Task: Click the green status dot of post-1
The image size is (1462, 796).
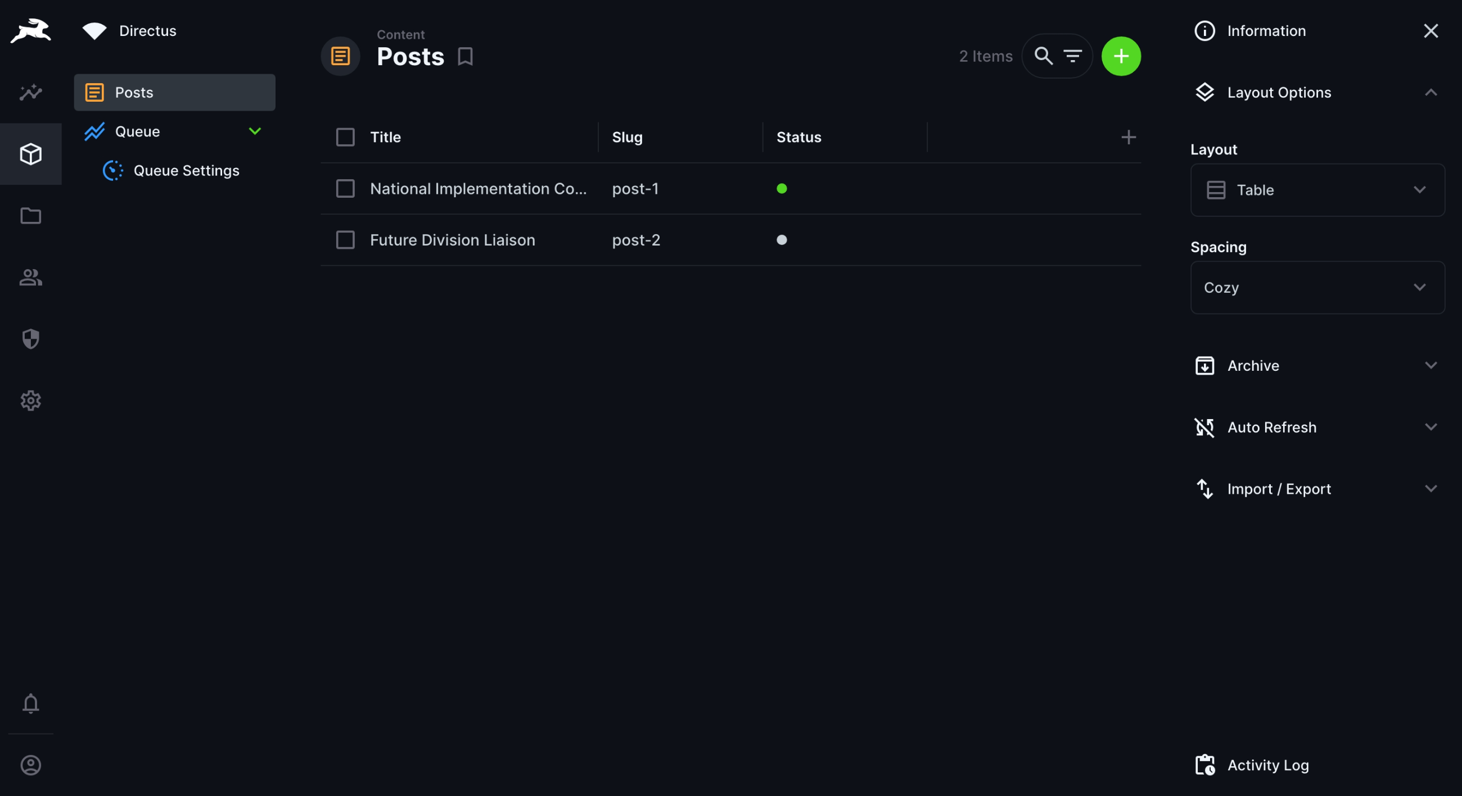Action: coord(782,189)
